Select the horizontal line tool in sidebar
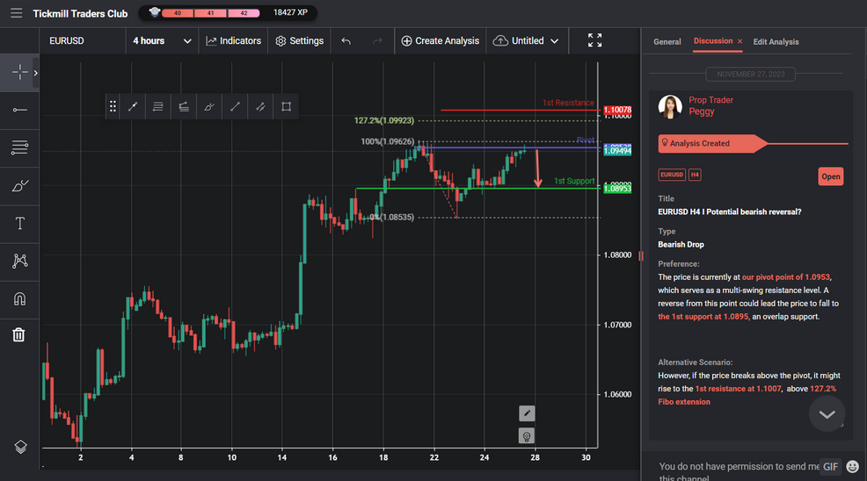 (x=19, y=110)
